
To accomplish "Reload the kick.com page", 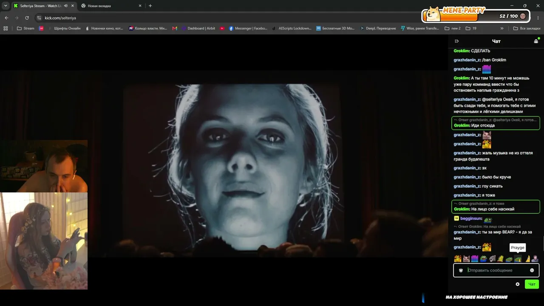I will point(27,18).
